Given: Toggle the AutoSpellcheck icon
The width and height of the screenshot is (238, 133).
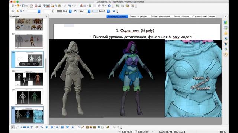Looking at the screenshot, I should (48, 6).
